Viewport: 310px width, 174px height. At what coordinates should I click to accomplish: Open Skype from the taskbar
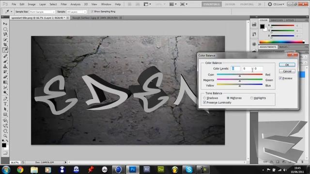(x=189, y=170)
